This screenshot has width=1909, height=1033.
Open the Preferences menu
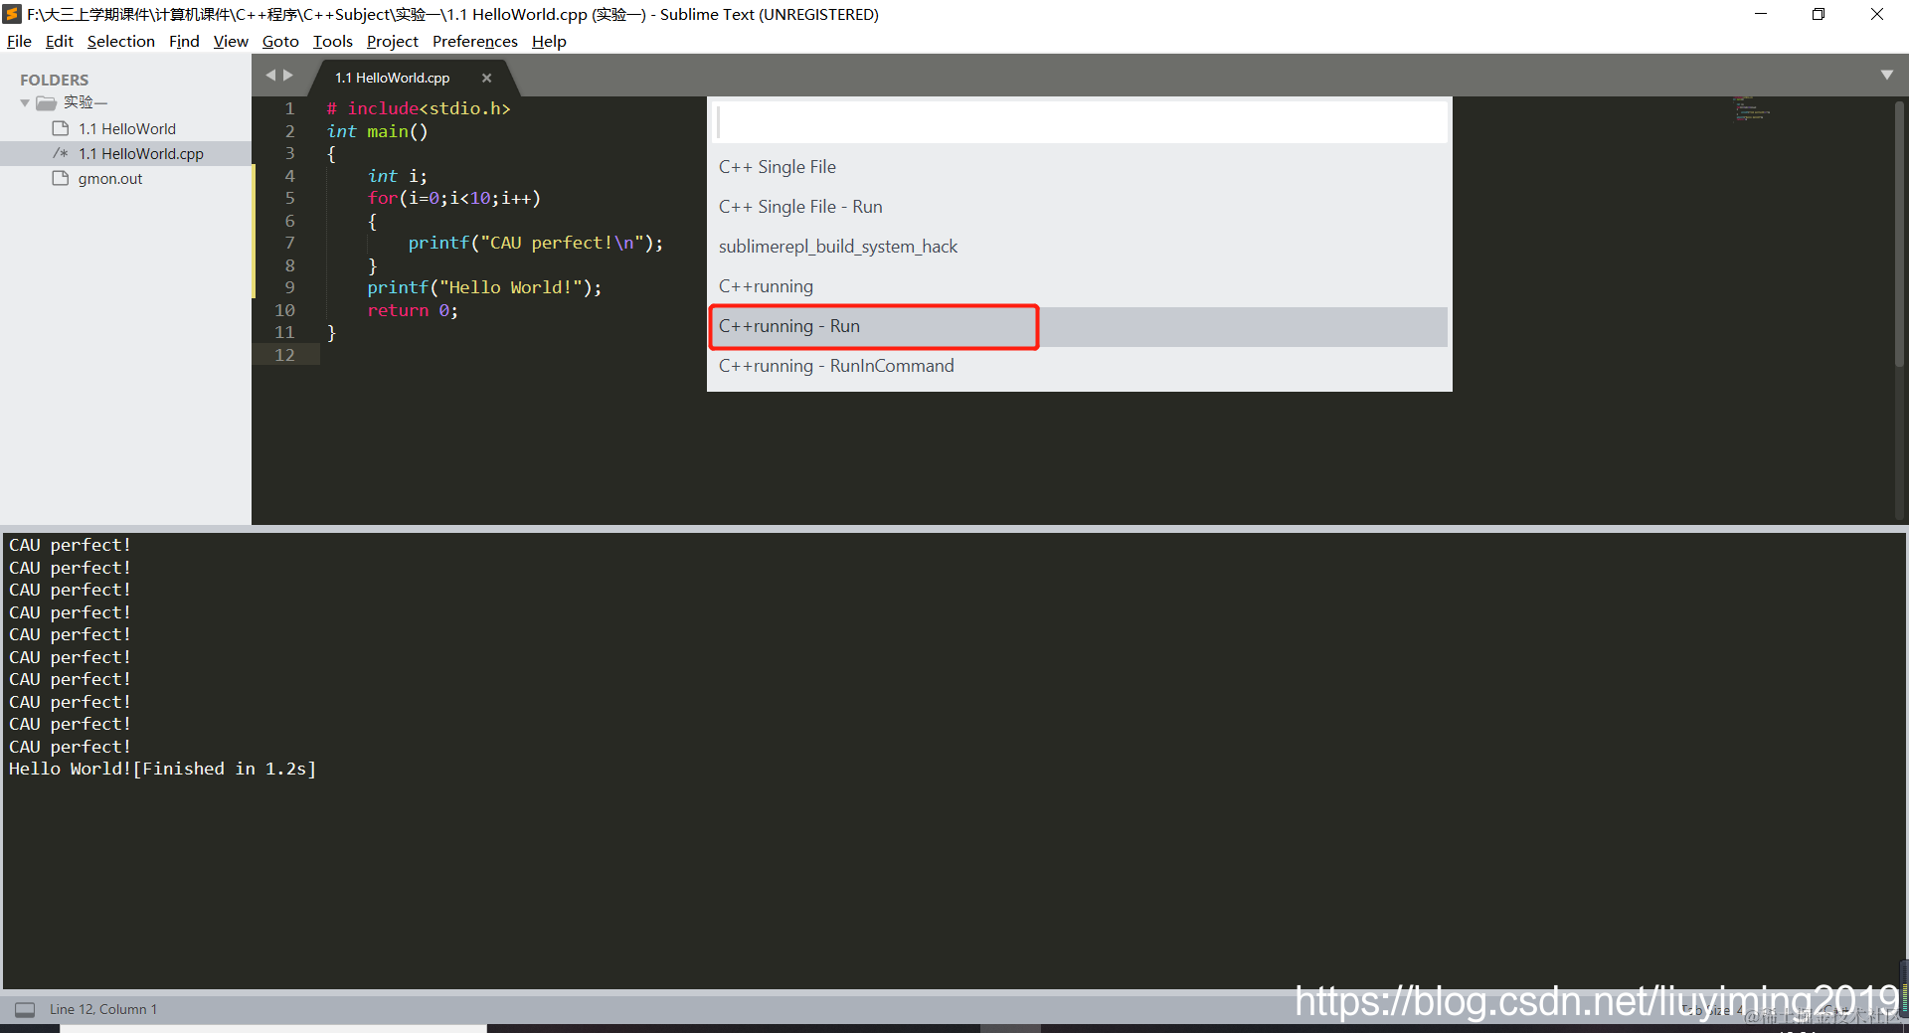[x=474, y=41]
